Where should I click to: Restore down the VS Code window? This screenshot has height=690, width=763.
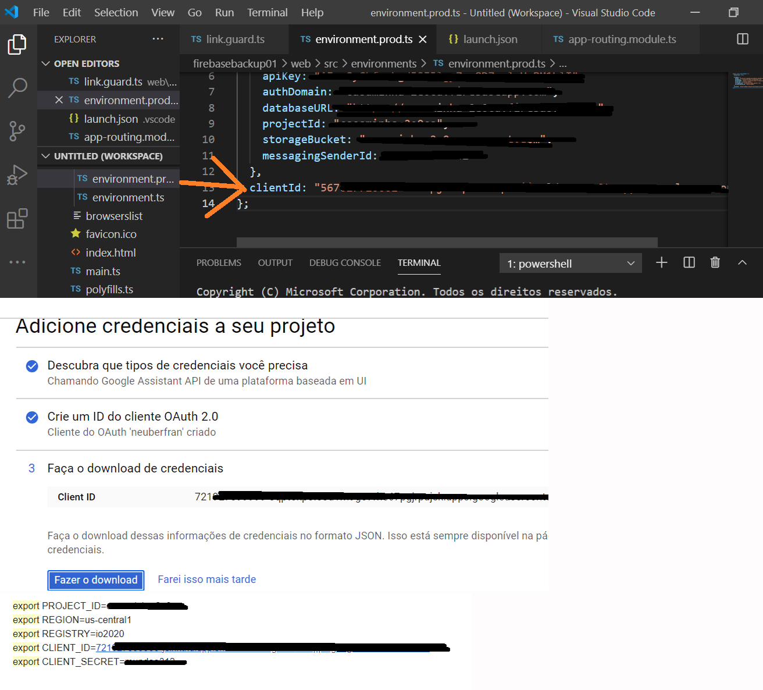[734, 12]
